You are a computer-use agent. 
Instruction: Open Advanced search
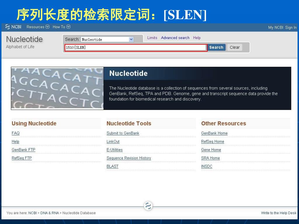tap(175, 38)
